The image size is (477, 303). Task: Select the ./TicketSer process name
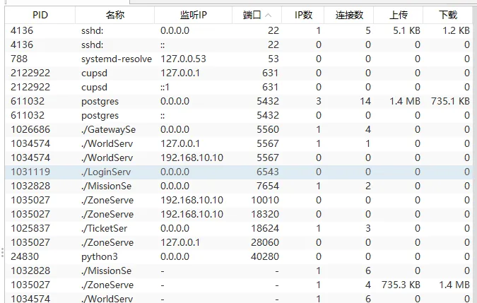[x=104, y=229]
